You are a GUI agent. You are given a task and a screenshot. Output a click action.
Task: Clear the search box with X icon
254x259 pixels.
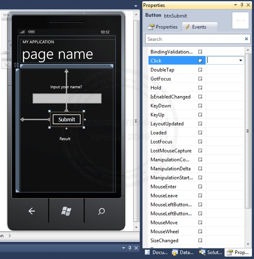point(246,39)
